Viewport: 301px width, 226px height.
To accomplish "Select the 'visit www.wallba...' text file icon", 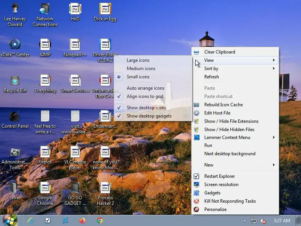I will 75,122.
